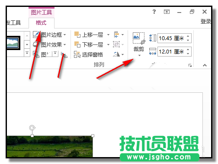Click the picture rotation handle
Screen dimensions: 218x164
(32, 128)
